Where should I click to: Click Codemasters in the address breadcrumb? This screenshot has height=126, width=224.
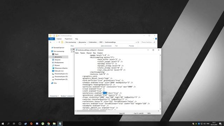coord(92,42)
